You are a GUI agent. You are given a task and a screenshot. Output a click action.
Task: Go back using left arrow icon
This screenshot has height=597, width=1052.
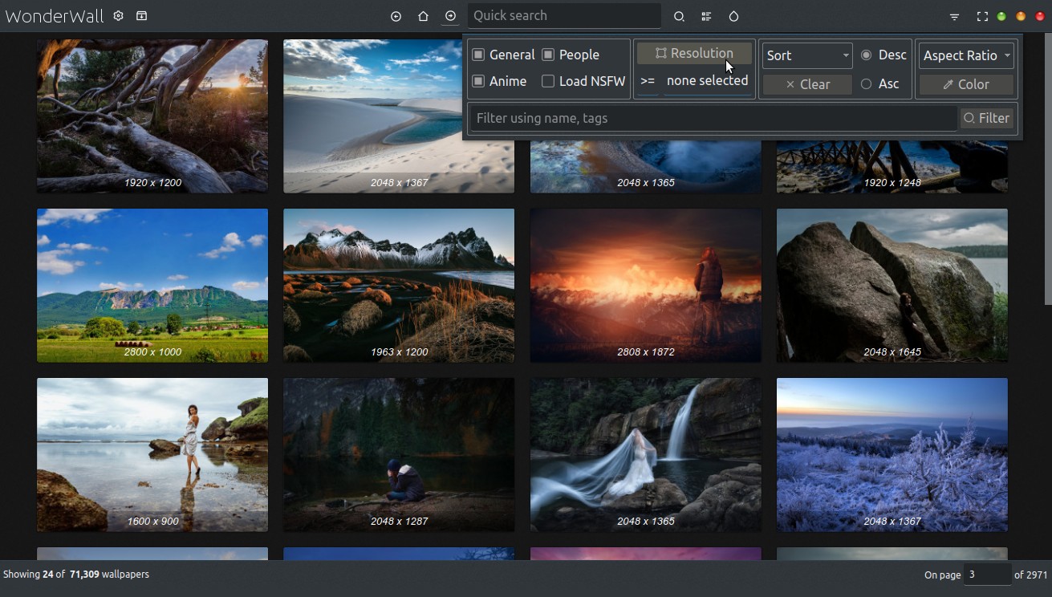(396, 16)
